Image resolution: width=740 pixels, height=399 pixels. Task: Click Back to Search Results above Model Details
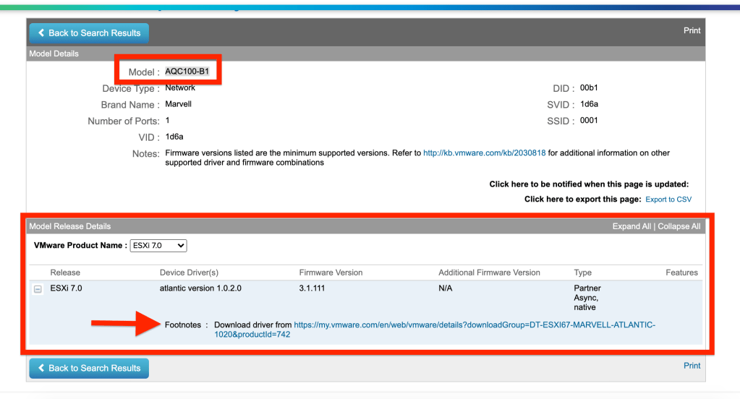tap(89, 33)
